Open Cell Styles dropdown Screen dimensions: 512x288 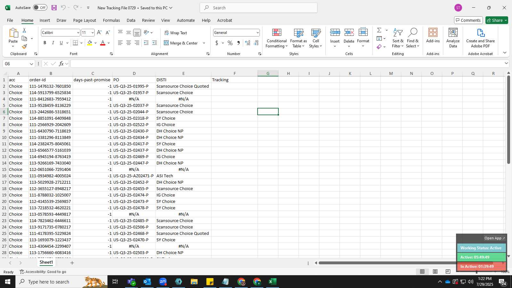pos(316,38)
